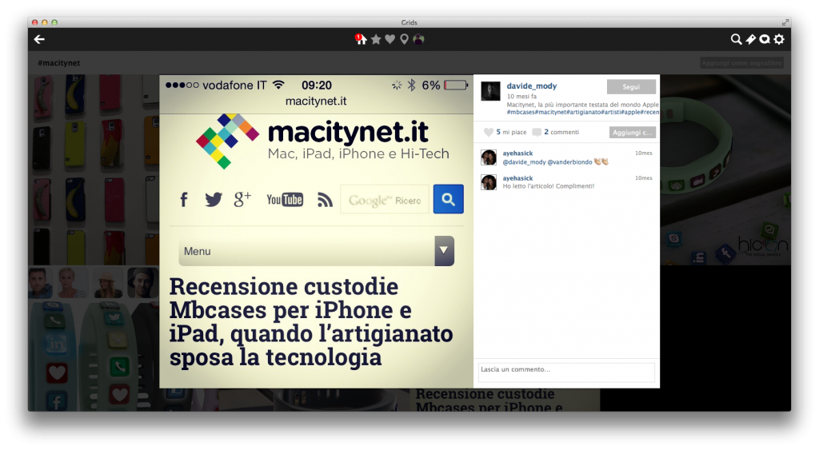Viewport: 819px width, 450px height.
Task: Click the '2 commenti' count
Action: pos(561,132)
